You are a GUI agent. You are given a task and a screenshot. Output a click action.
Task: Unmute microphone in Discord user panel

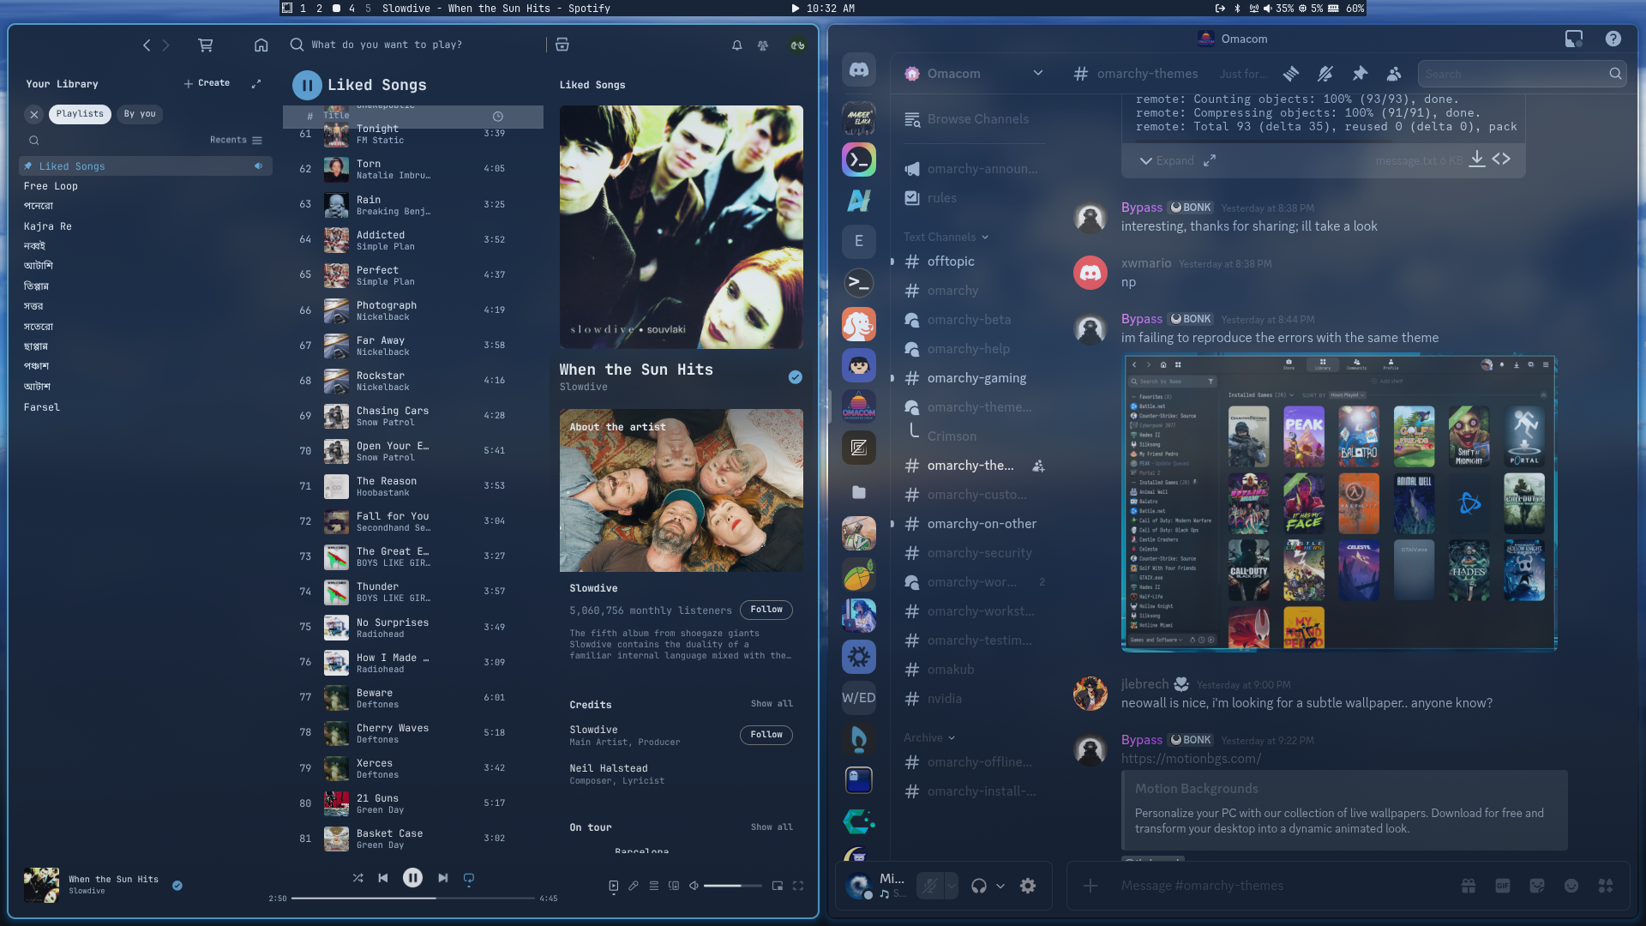pos(929,886)
